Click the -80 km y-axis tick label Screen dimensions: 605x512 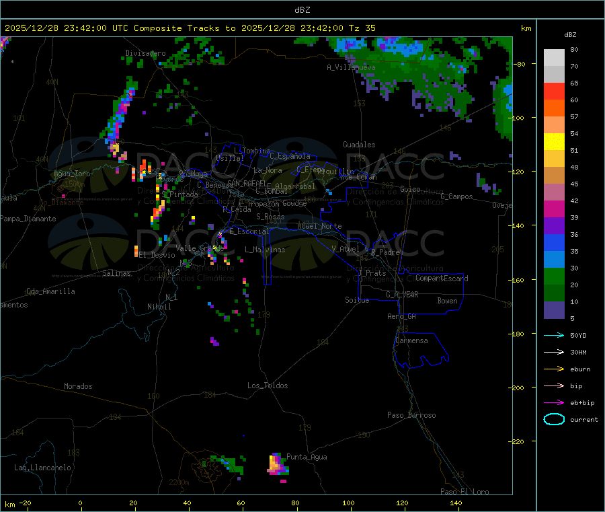coord(520,64)
